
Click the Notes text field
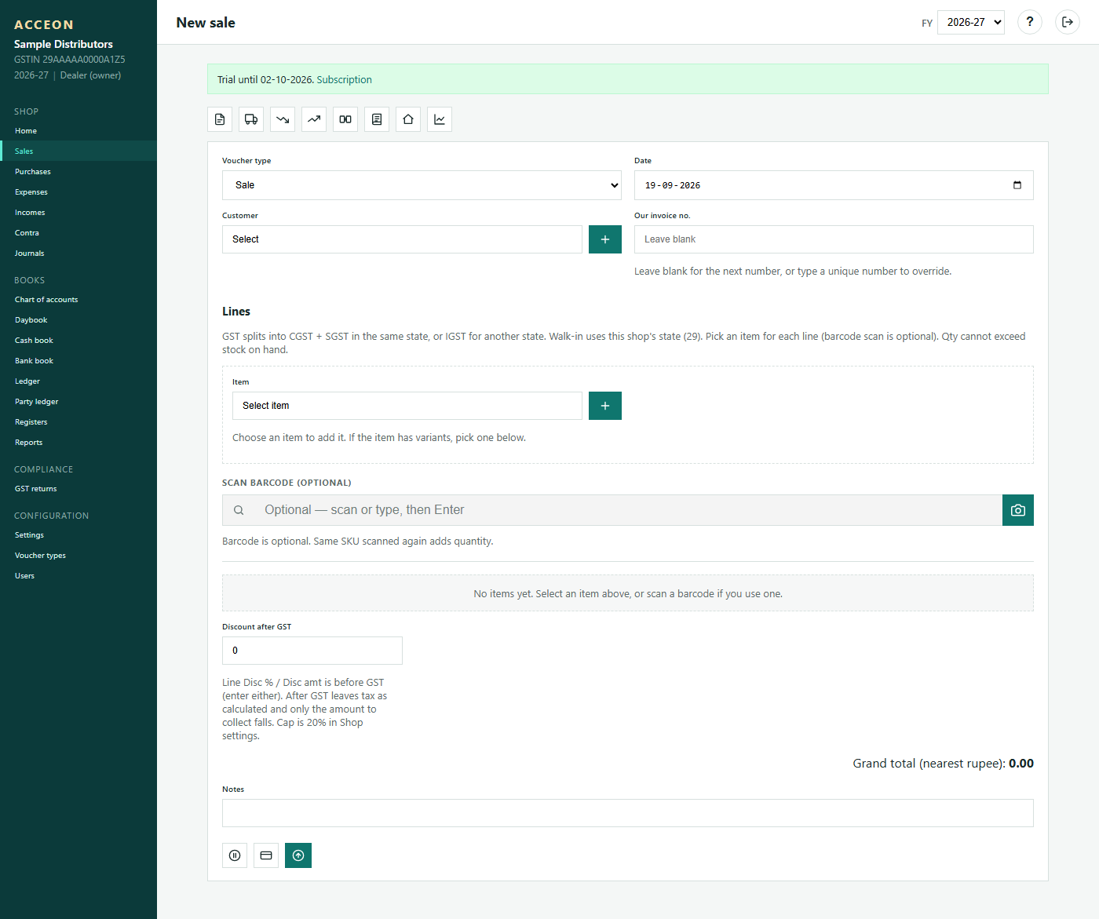coord(628,813)
